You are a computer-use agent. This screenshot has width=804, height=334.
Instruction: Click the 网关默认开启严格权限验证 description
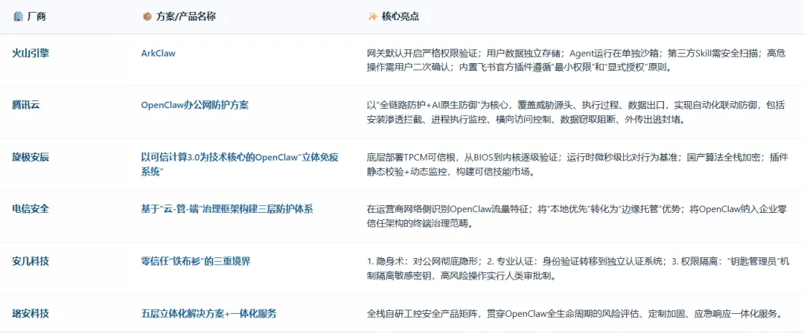point(576,60)
